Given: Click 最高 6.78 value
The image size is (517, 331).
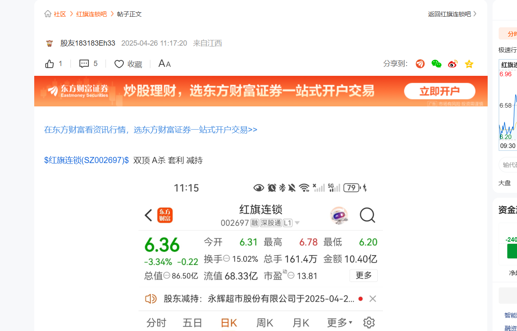Looking at the screenshot, I should click(x=308, y=242).
